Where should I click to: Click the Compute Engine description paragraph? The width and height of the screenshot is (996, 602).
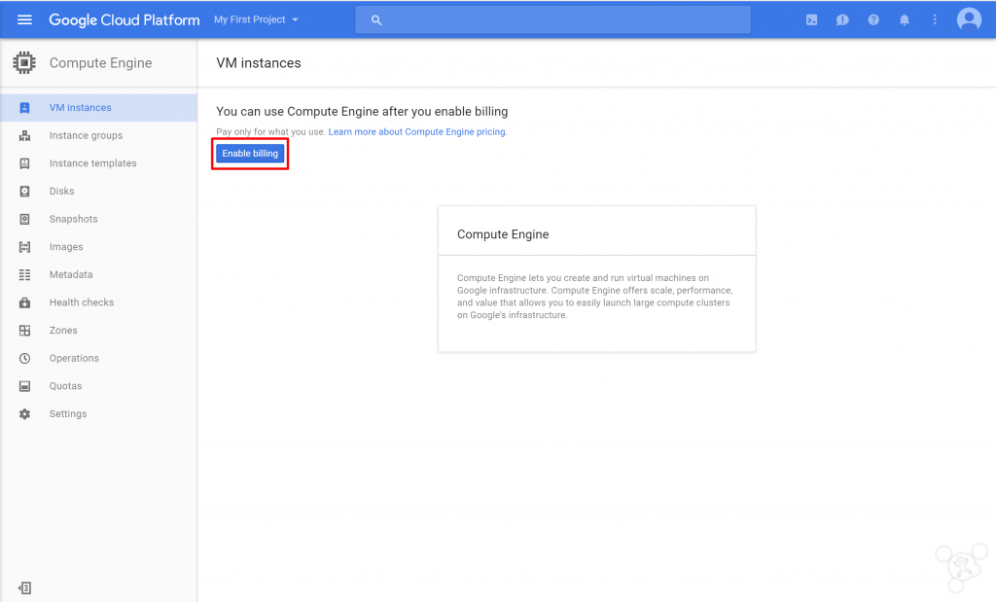click(595, 297)
